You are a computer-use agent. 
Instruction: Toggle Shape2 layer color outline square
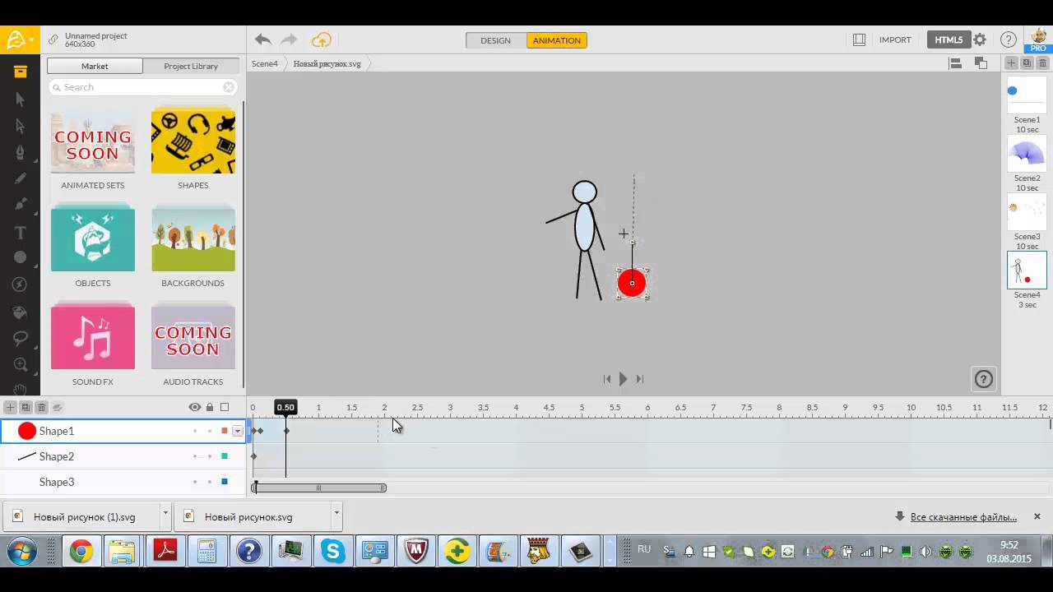tap(225, 456)
